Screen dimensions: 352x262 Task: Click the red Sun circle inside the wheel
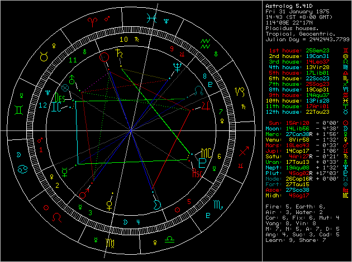click(x=103, y=56)
